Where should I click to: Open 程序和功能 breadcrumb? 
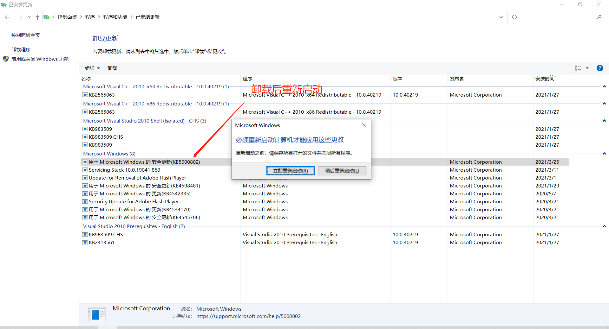click(x=115, y=17)
